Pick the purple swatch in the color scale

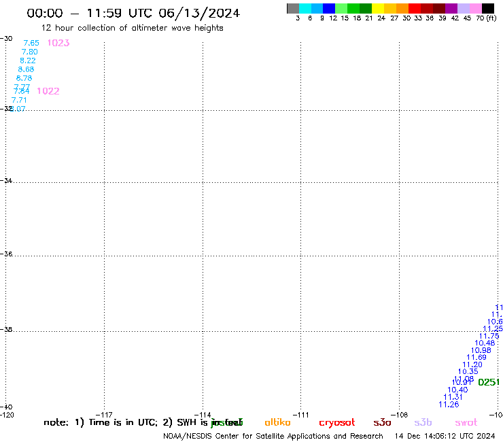[x=451, y=8]
